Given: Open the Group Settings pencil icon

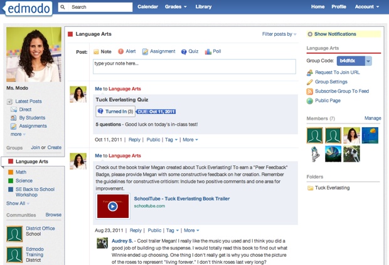Looking at the screenshot, I should (310, 82).
